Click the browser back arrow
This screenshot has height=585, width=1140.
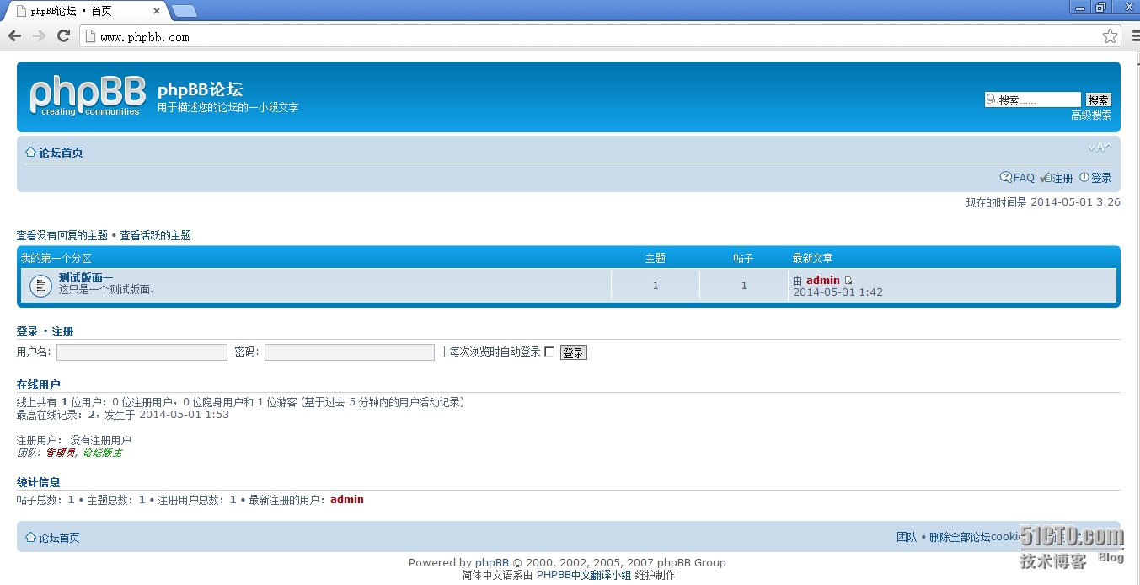14,36
